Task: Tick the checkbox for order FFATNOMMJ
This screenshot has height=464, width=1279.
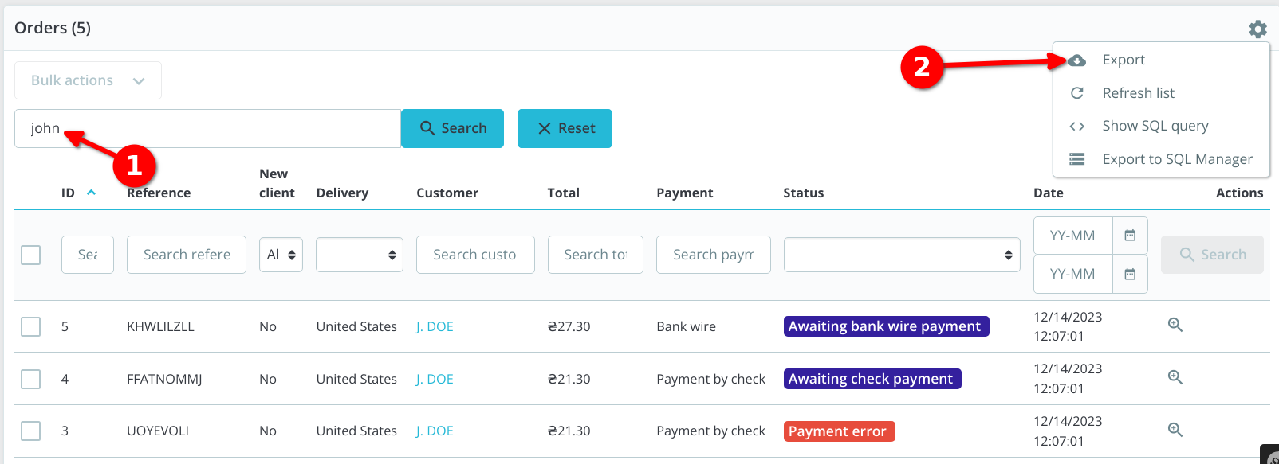Action: 31,379
